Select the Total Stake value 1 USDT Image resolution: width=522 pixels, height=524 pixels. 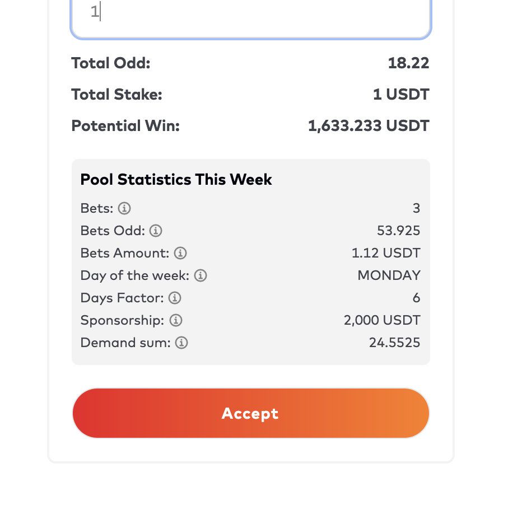click(401, 95)
